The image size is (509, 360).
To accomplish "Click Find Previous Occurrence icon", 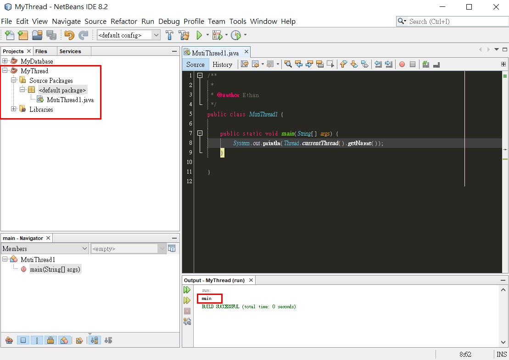I will click(x=299, y=64).
